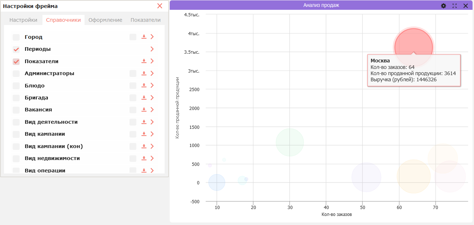
Task: Uncheck the Показатели reference checkbox
Action: tap(16, 61)
